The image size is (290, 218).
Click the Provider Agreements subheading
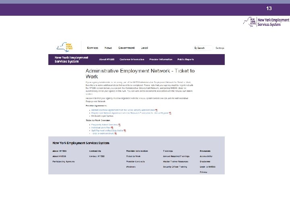pyautogui.click(x=96, y=106)
